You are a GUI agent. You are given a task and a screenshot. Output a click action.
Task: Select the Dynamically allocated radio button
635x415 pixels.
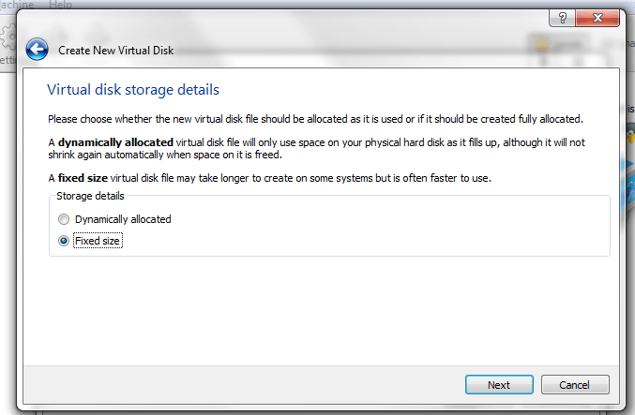pyautogui.click(x=64, y=219)
